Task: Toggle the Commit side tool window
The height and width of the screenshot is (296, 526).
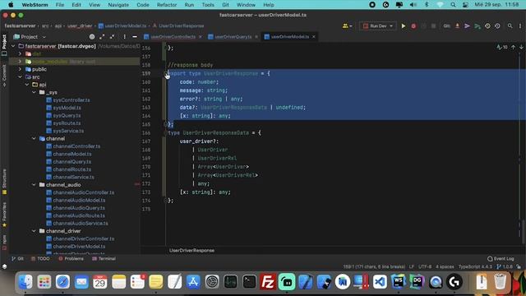Action: pos(4,76)
